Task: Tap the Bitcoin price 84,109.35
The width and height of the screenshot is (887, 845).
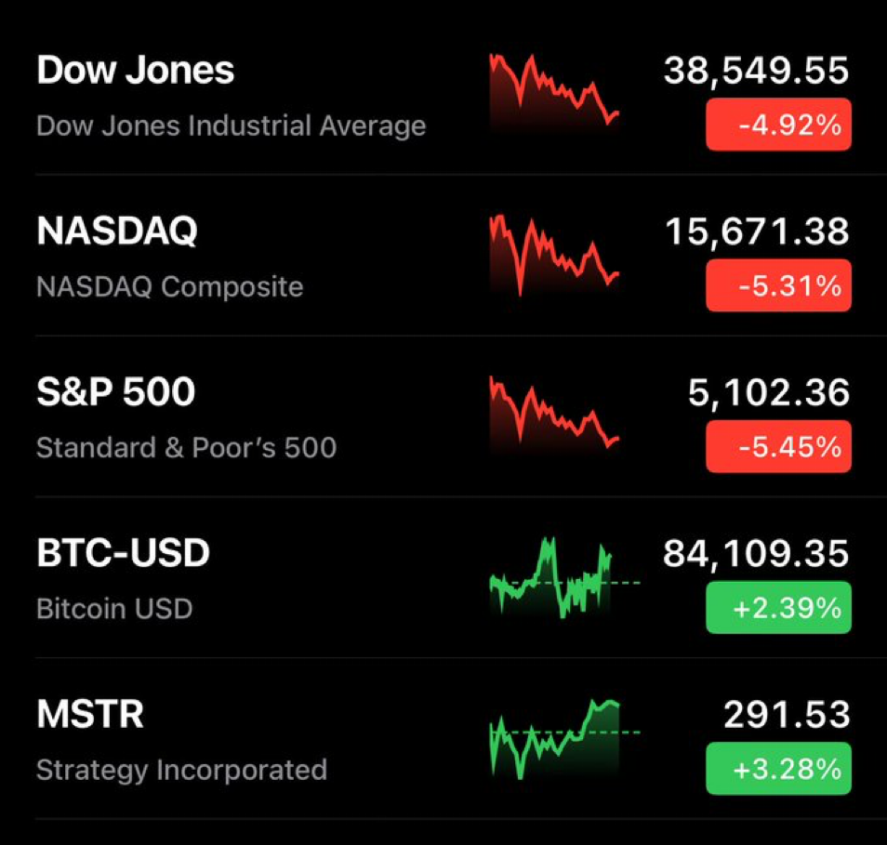Action: click(x=756, y=554)
